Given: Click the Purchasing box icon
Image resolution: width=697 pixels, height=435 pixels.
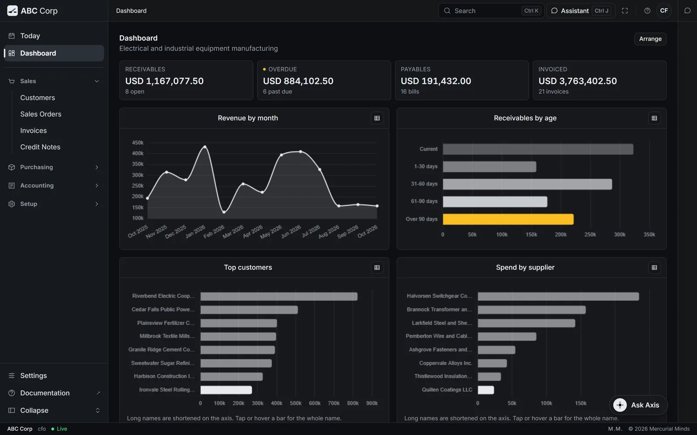Looking at the screenshot, I should click(x=12, y=167).
